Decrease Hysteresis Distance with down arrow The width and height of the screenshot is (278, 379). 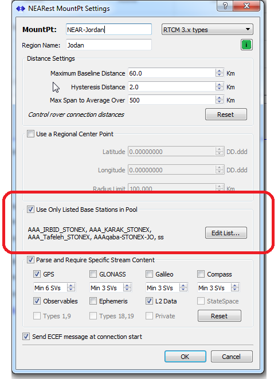click(219, 89)
